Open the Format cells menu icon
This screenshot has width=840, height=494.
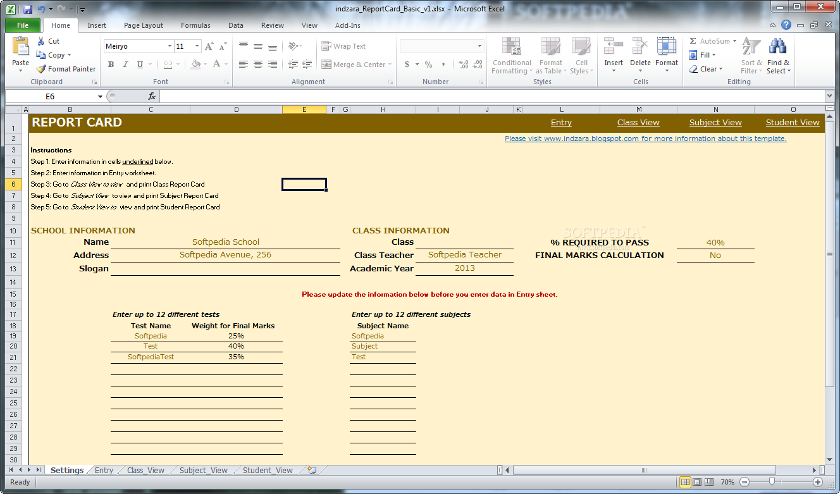pyautogui.click(x=667, y=47)
